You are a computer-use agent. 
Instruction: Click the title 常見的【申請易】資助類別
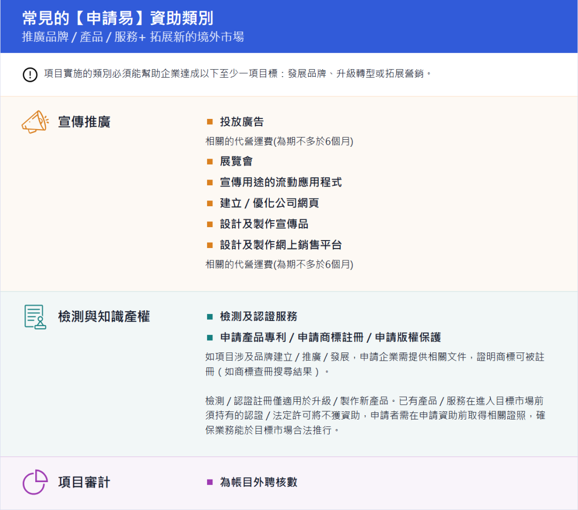click(x=118, y=18)
